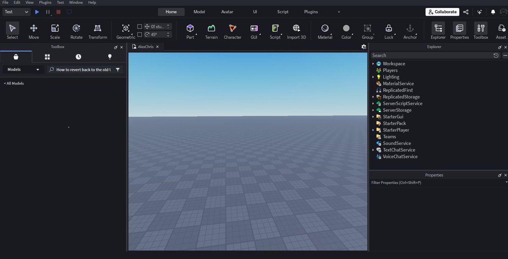This screenshot has width=508, height=259.
Task: Switch to the Model ribbon tab
Action: coord(199,11)
